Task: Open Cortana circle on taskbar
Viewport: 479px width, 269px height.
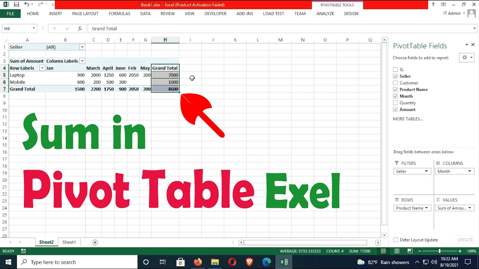Action: click(146, 262)
